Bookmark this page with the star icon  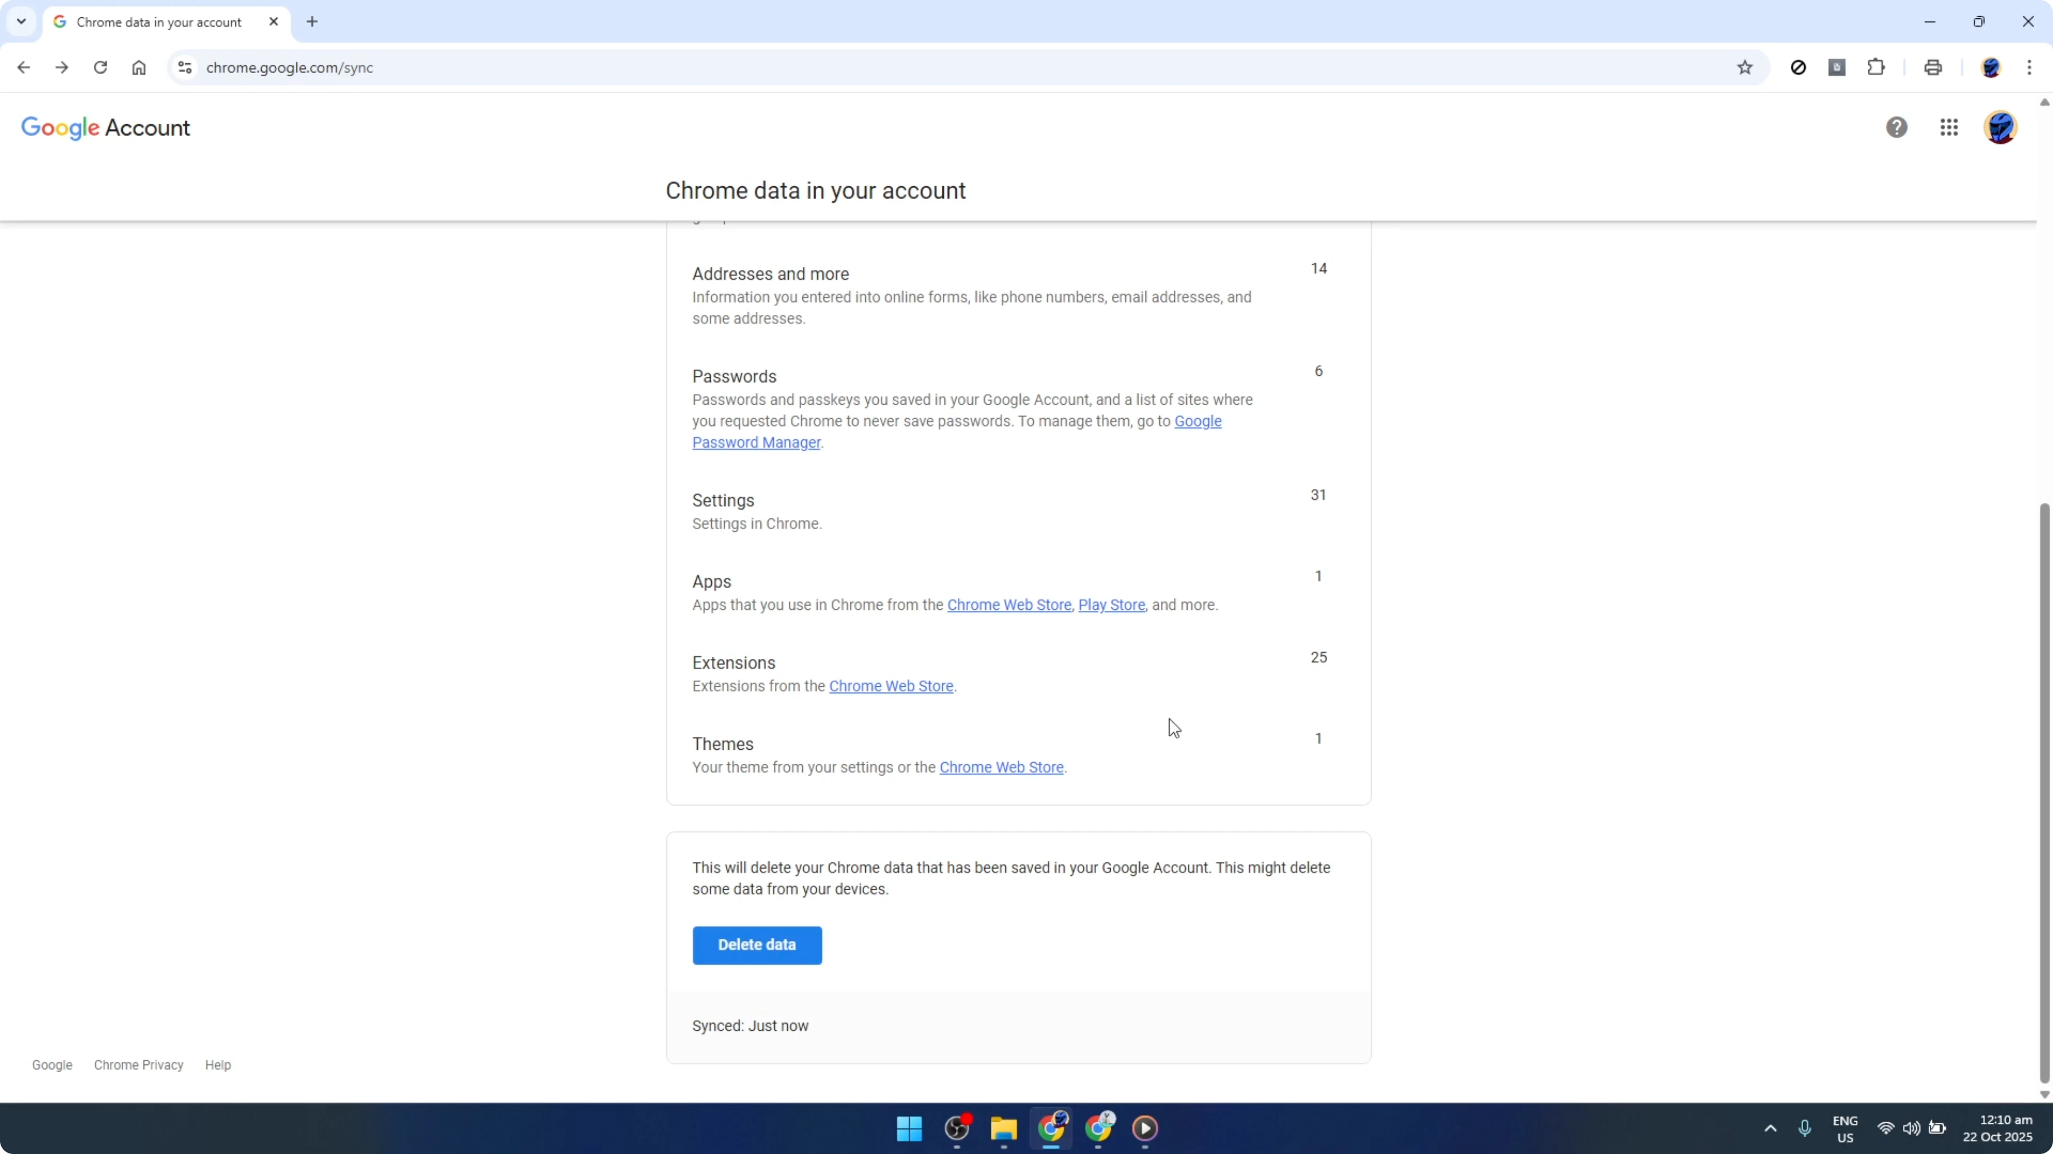coord(1744,67)
